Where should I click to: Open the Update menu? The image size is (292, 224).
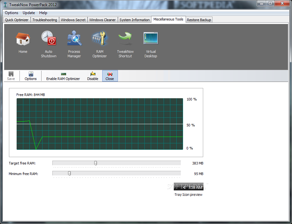(x=29, y=13)
